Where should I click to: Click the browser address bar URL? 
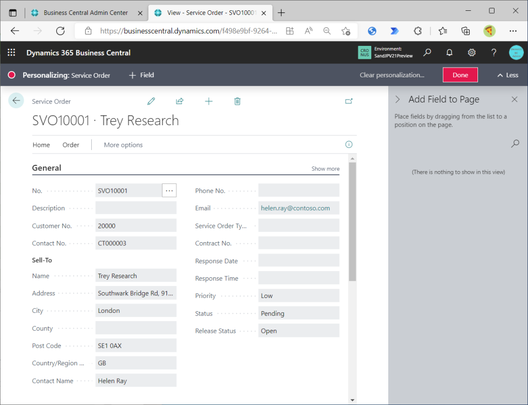tap(189, 31)
